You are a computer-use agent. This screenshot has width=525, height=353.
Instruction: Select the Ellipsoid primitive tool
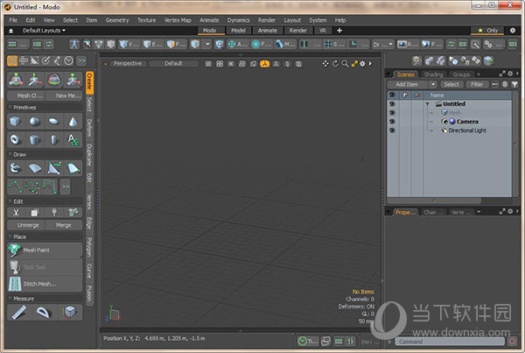point(53,122)
